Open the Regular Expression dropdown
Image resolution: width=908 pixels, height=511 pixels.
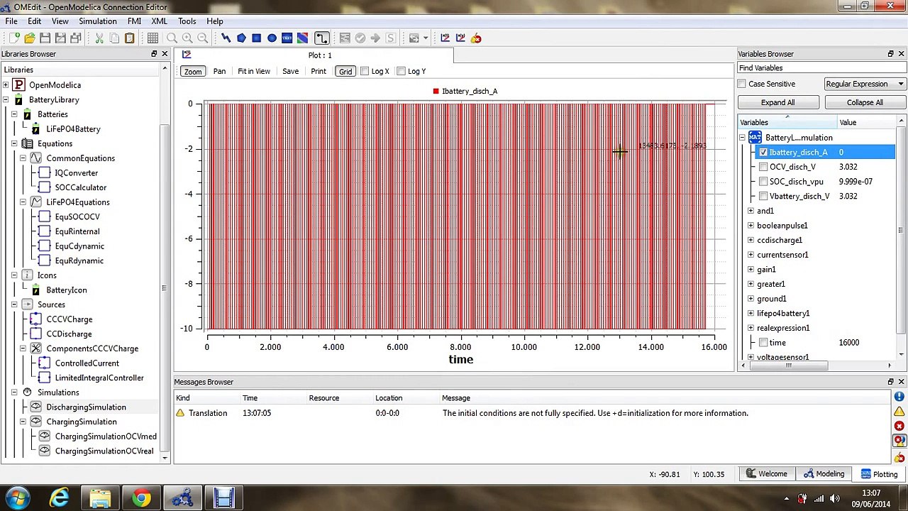(x=864, y=84)
